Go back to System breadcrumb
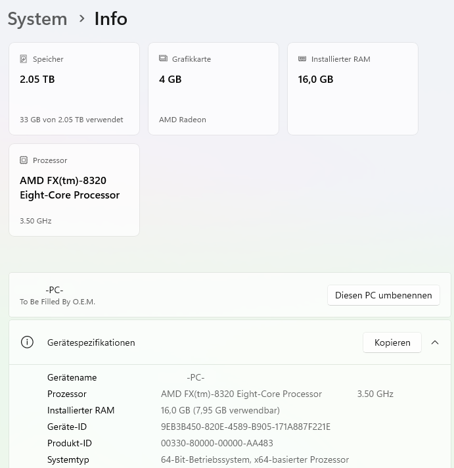The image size is (454, 468). point(37,19)
